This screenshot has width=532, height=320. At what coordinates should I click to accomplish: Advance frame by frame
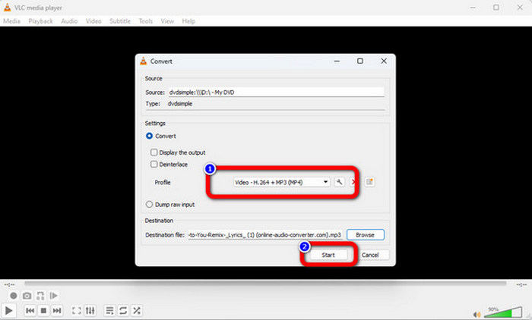53,296
